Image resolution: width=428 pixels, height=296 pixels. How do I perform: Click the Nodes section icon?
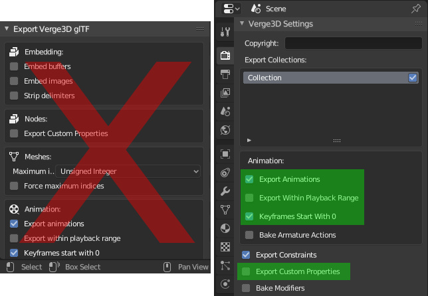[x=14, y=119]
